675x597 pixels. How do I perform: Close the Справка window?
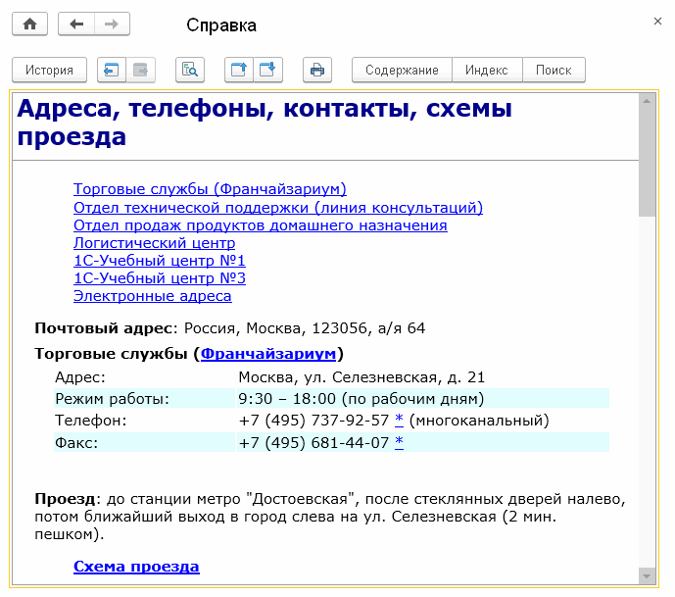point(657,22)
